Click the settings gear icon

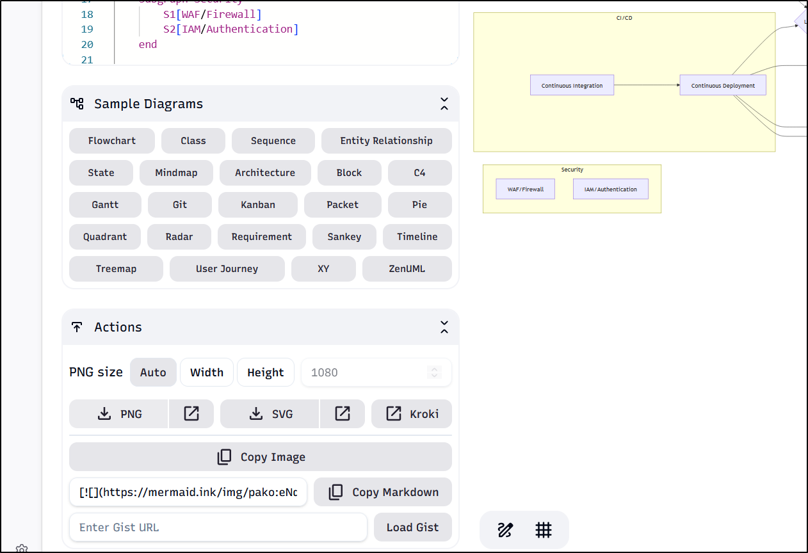(x=22, y=549)
